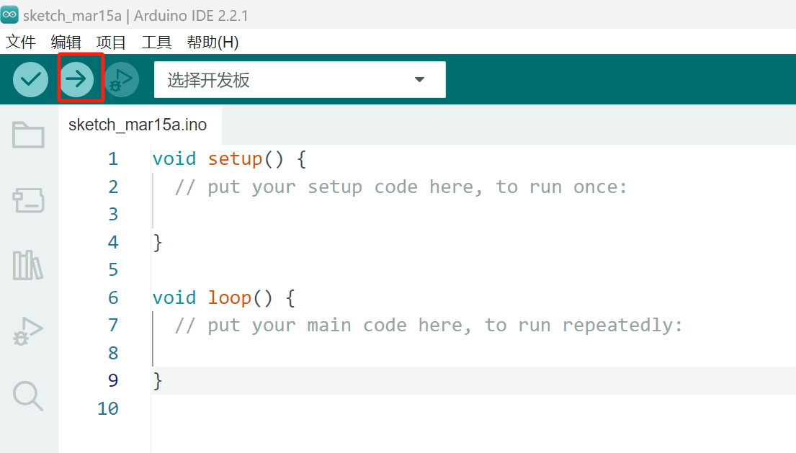Image resolution: width=796 pixels, height=453 pixels.
Task: Click the closing brace on line 4
Action: [158, 243]
